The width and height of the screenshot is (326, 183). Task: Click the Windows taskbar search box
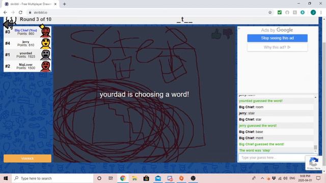coord(52,178)
